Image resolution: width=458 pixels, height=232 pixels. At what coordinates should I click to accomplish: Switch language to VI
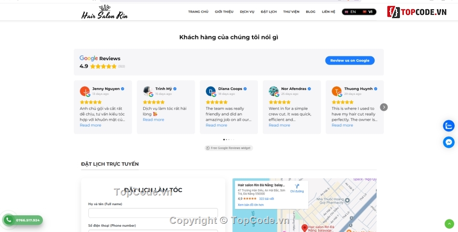(368, 12)
